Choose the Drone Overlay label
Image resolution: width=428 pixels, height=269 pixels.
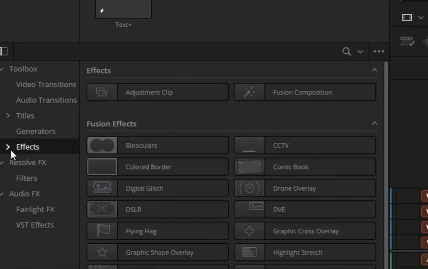click(x=295, y=188)
